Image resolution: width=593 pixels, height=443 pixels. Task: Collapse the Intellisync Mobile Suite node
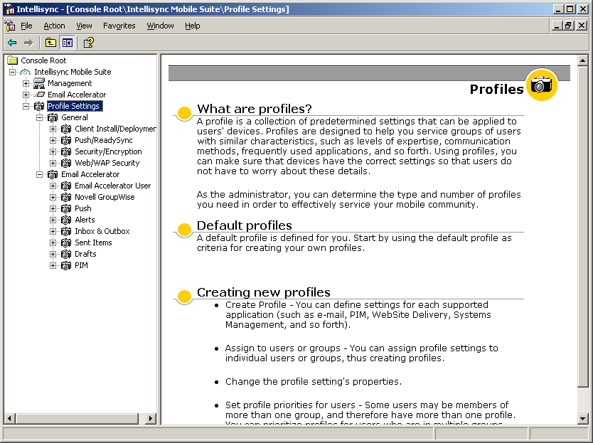pos(13,72)
